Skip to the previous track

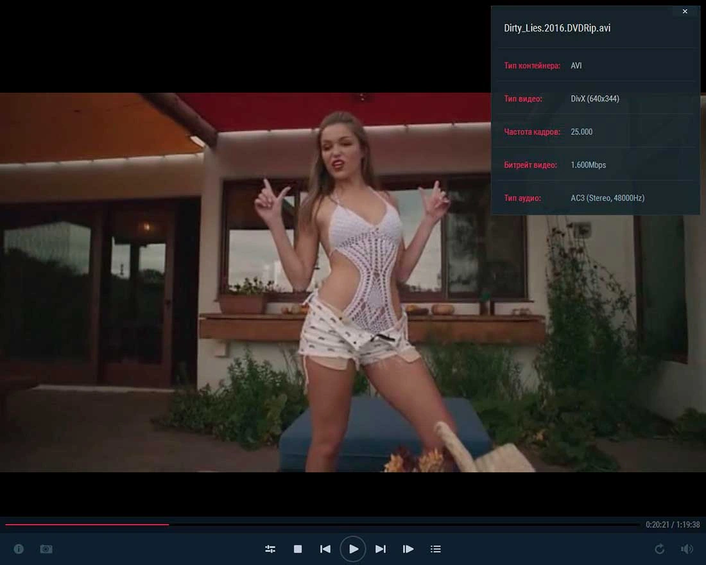coord(325,549)
